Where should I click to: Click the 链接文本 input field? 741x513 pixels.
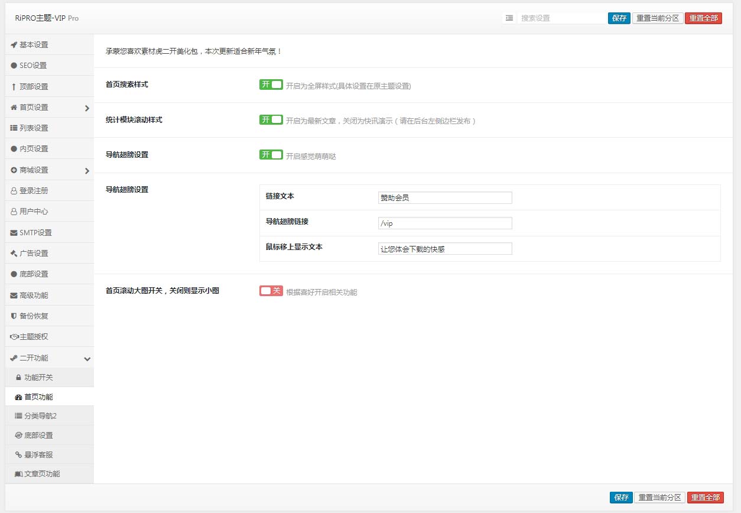coord(445,198)
